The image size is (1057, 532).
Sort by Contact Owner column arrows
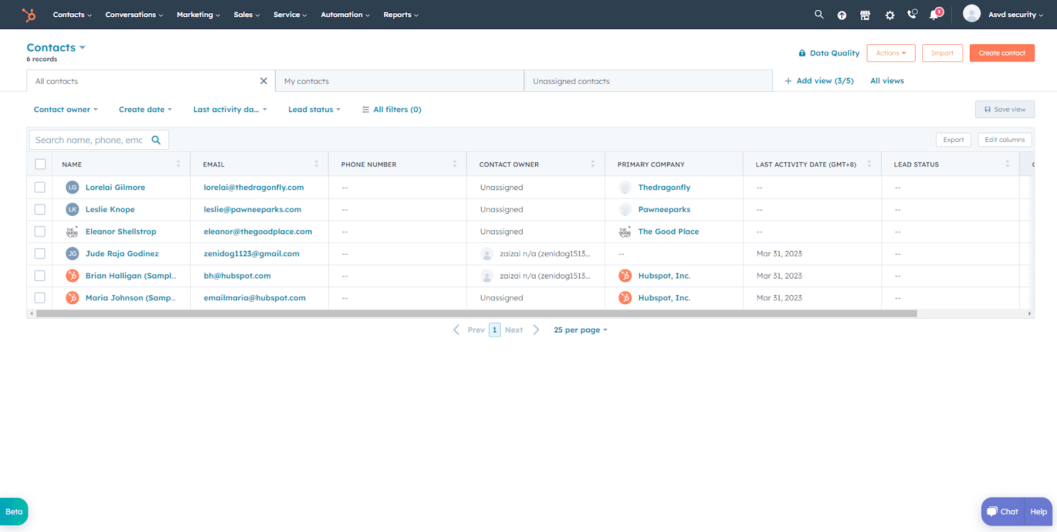point(593,164)
